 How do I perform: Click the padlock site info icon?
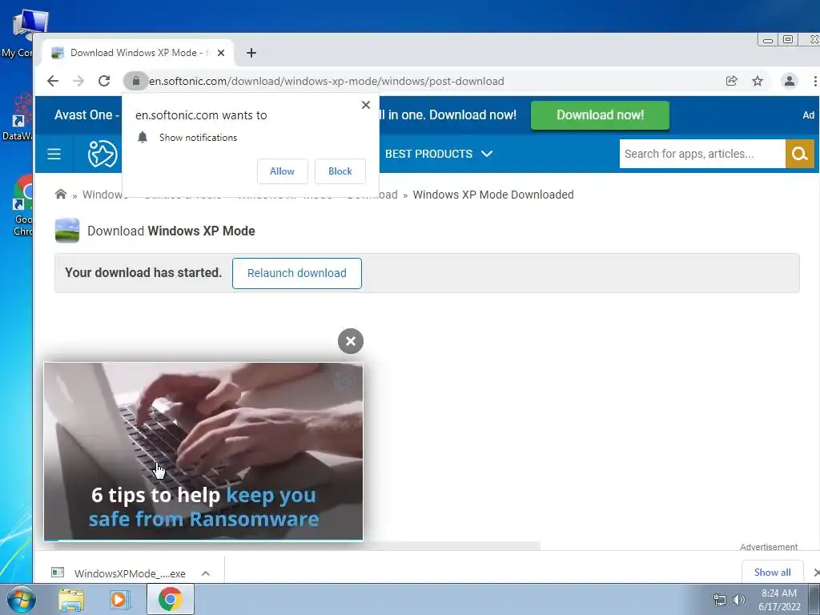tap(136, 81)
